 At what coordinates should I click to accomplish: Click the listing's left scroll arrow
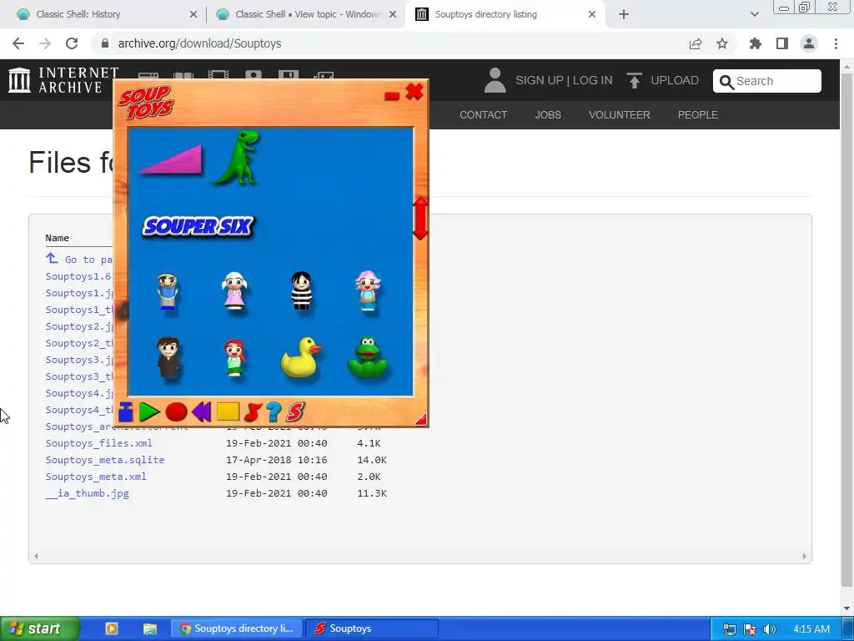tap(36, 556)
